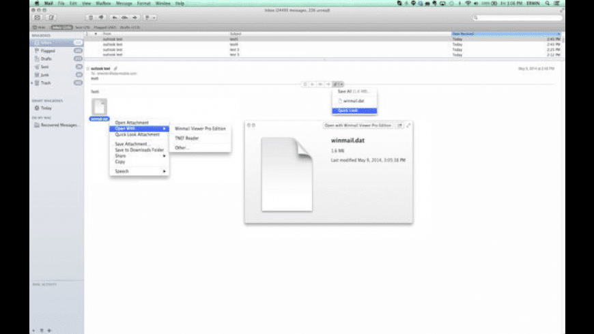Select Flagged in the favorites bar
594x334 pixels.
105,28
